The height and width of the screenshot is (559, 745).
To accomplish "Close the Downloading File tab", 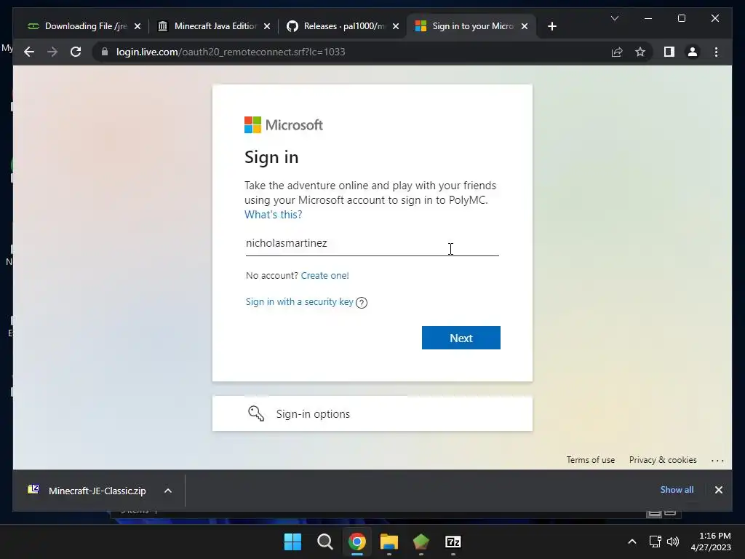I will coord(138,26).
